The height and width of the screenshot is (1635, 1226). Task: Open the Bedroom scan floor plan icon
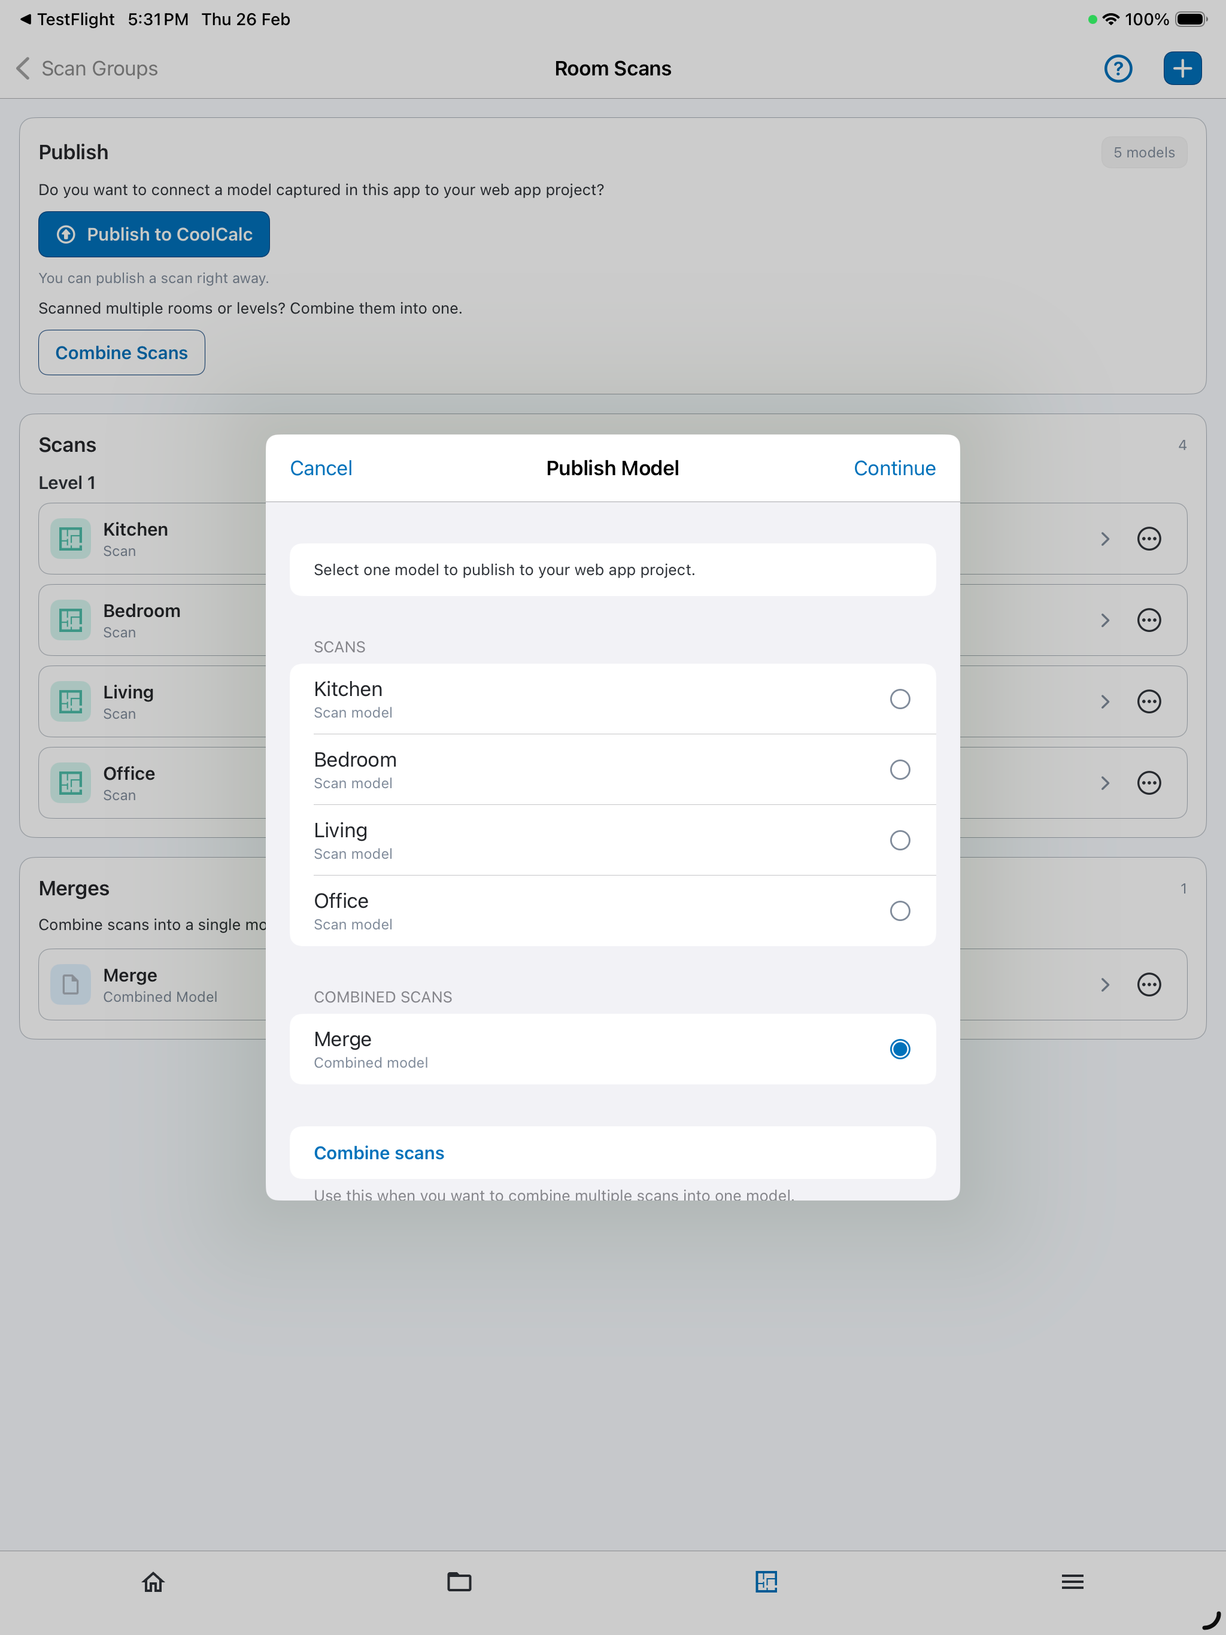71,620
